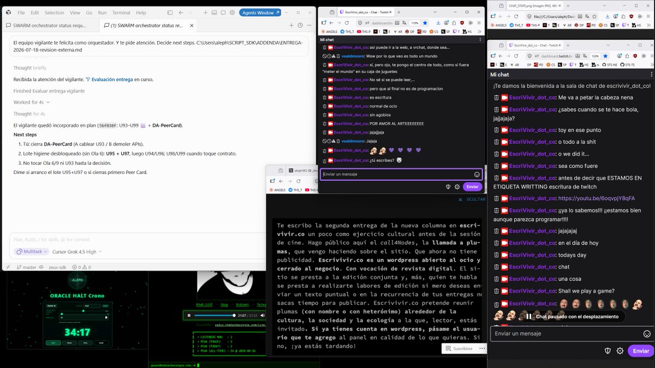655x368 pixels.
Task: Seek the radio player progress slider
Action: [x=215, y=315]
